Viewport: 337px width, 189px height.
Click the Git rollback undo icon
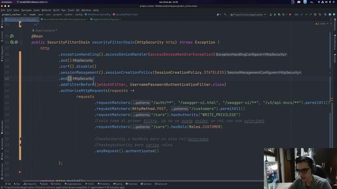320,15
